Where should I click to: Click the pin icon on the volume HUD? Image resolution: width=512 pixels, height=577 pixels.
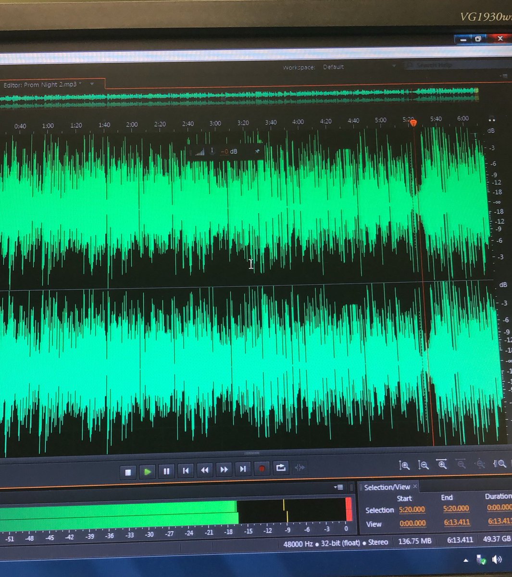pyautogui.click(x=257, y=151)
